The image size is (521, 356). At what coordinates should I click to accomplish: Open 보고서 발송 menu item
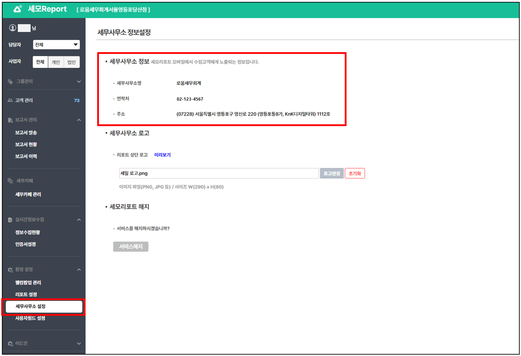[26, 132]
